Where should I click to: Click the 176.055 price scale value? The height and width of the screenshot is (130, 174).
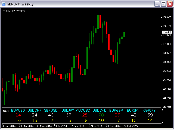click(167, 62)
